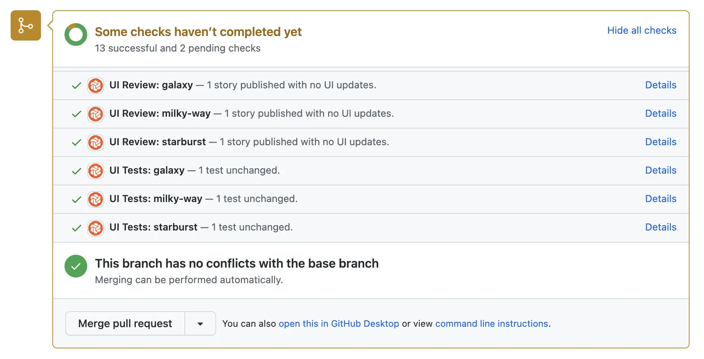Click the green conflict-free checkmark circle
The image size is (704, 359).
tap(76, 266)
